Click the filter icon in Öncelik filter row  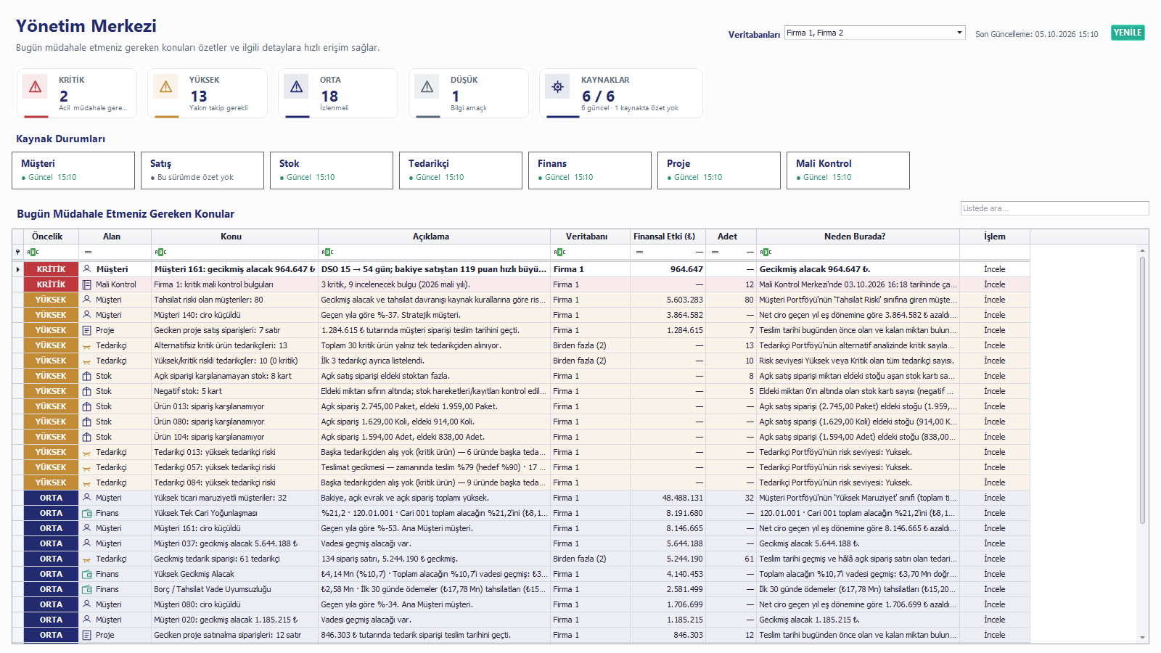17,252
